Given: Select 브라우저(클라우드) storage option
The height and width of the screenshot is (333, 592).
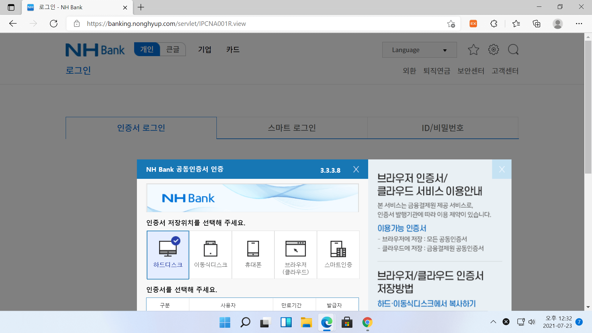Looking at the screenshot, I should coord(296,255).
